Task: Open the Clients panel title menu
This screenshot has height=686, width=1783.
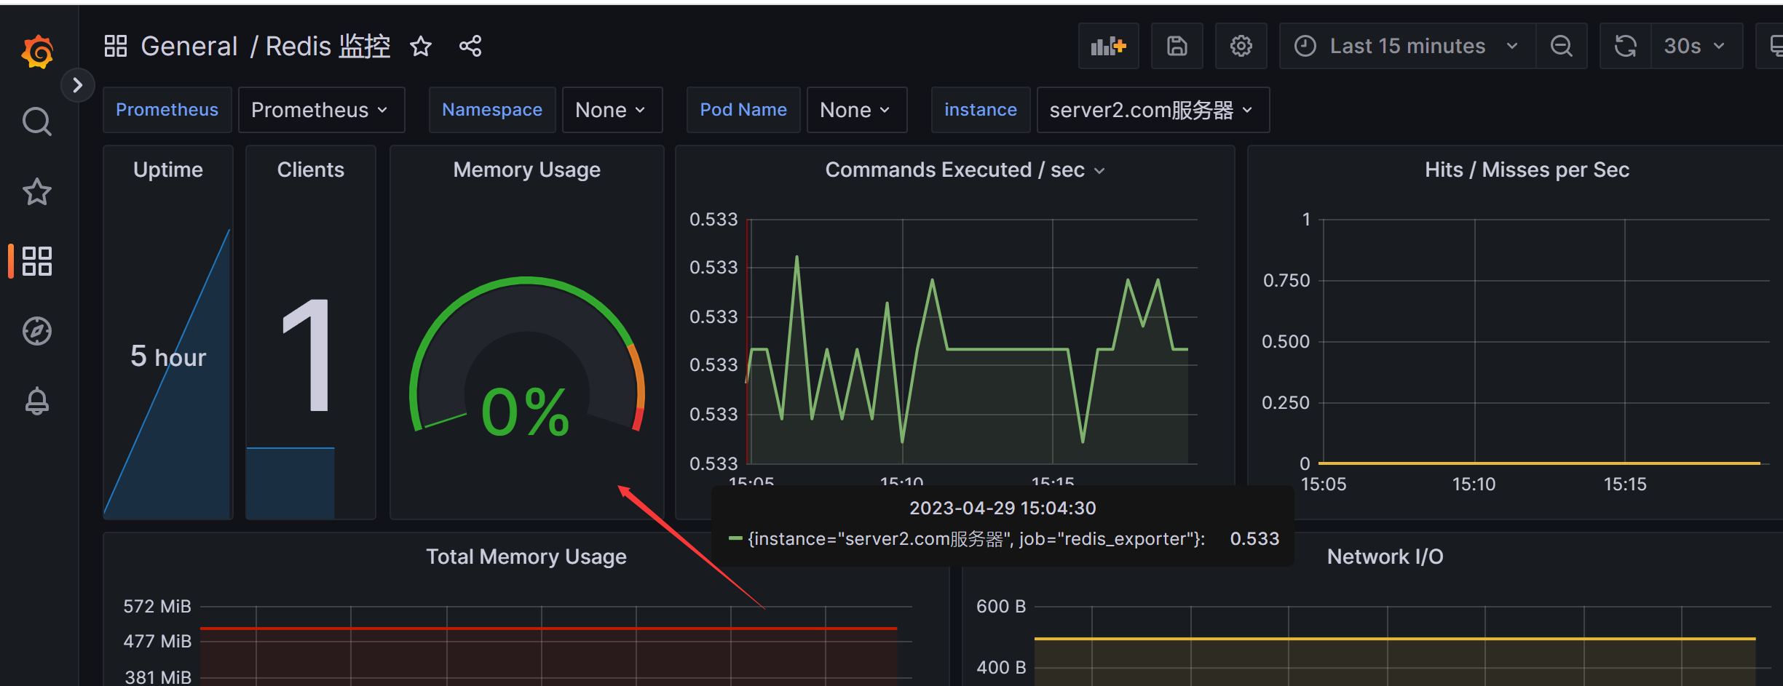Action: pyautogui.click(x=311, y=169)
